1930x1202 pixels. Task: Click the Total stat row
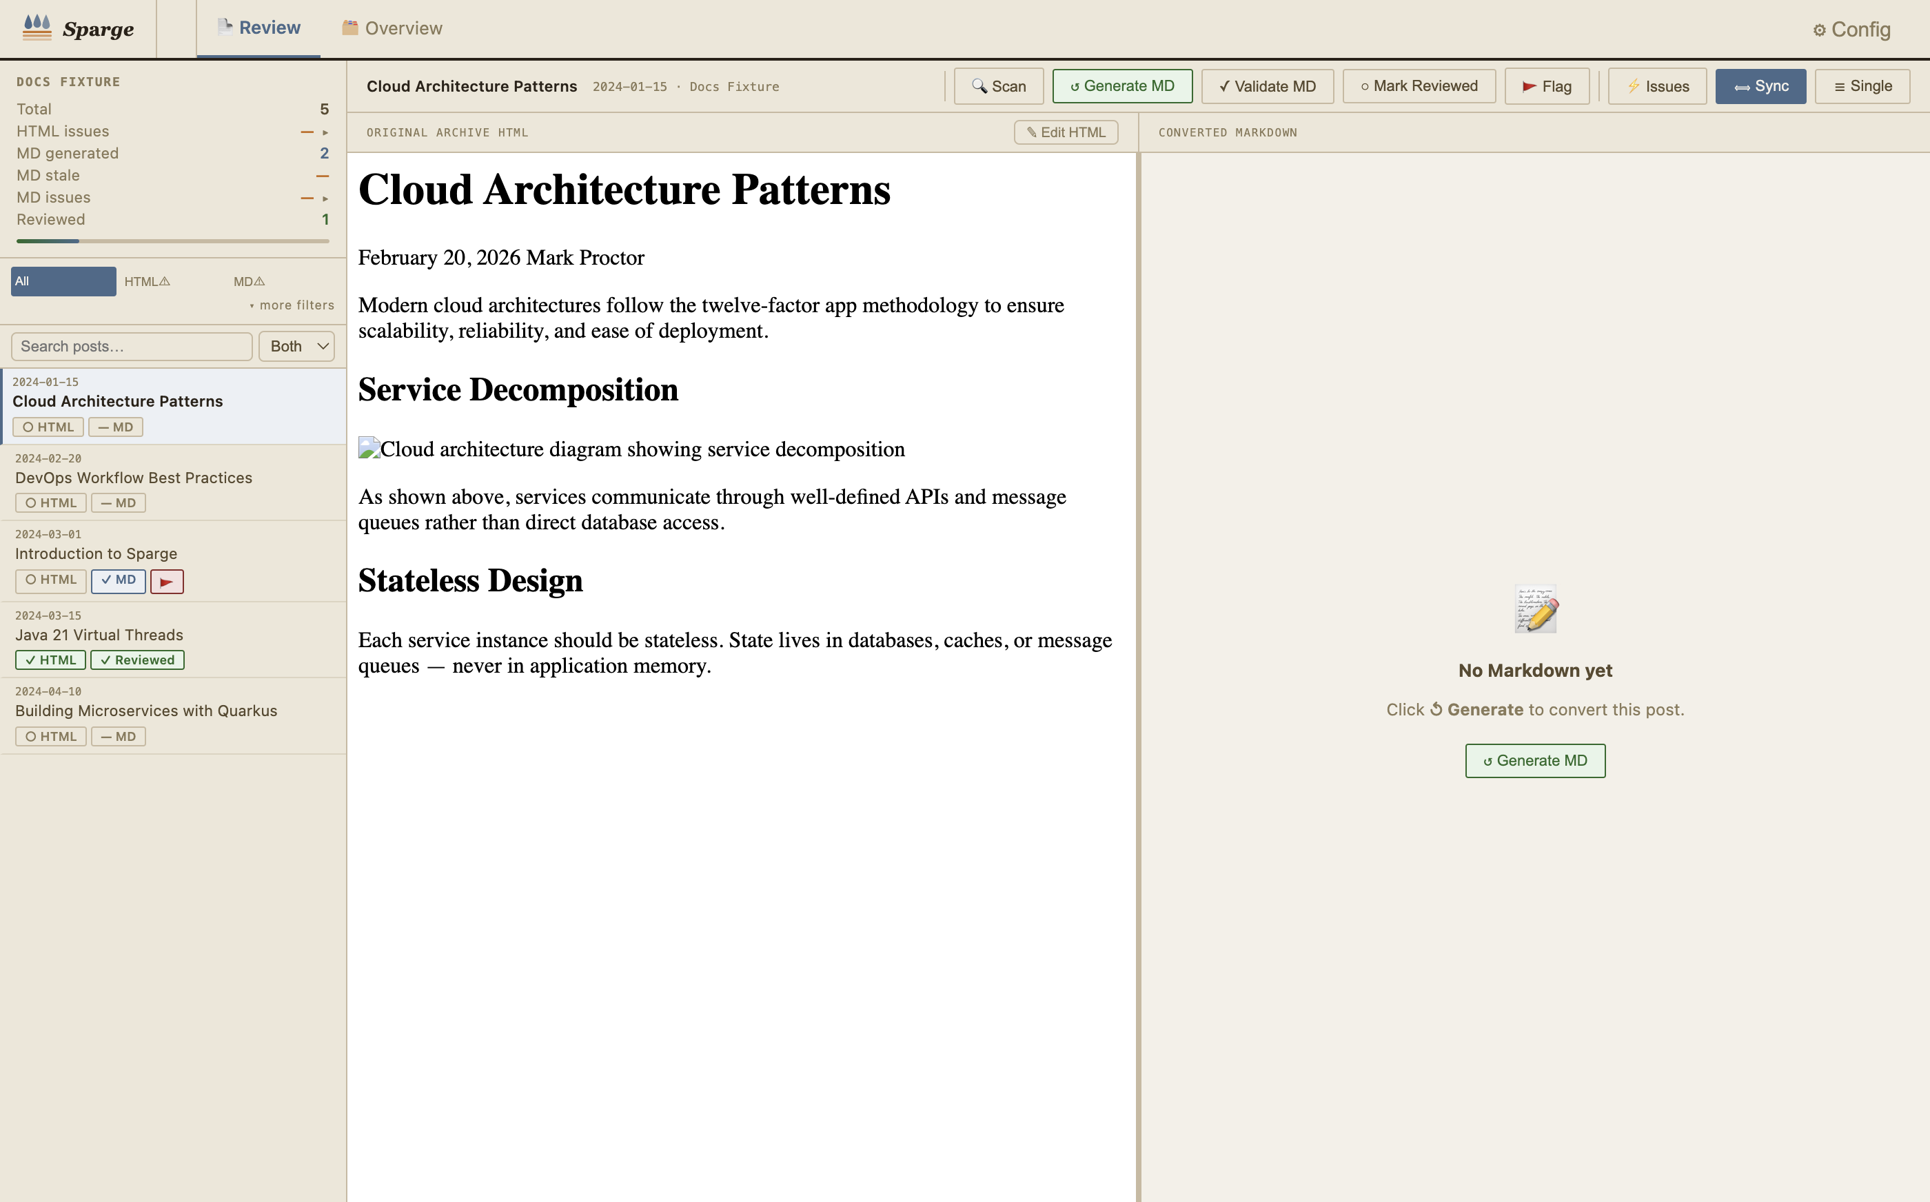[172, 109]
